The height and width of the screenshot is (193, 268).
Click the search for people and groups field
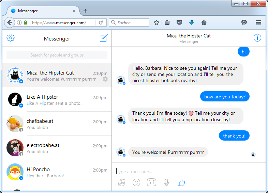(x=57, y=55)
